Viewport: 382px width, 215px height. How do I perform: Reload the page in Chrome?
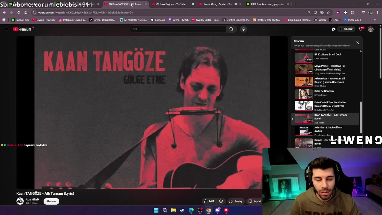[x=19, y=13]
